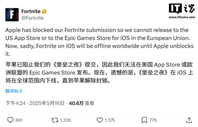
Task: Click the 776 bookmarks count
Action: (153, 120)
